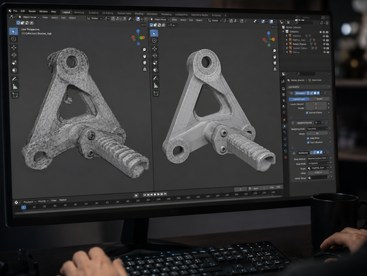Select the Select Box tool in left viewport
The height and width of the screenshot is (276, 367).
coord(14,31)
